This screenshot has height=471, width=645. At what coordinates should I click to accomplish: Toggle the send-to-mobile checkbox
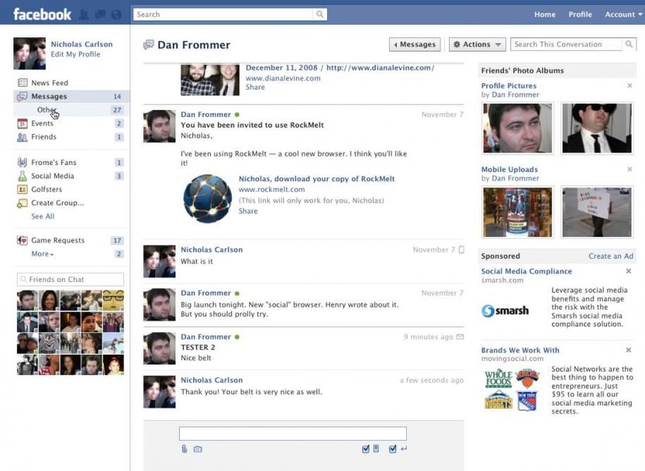tap(366, 448)
